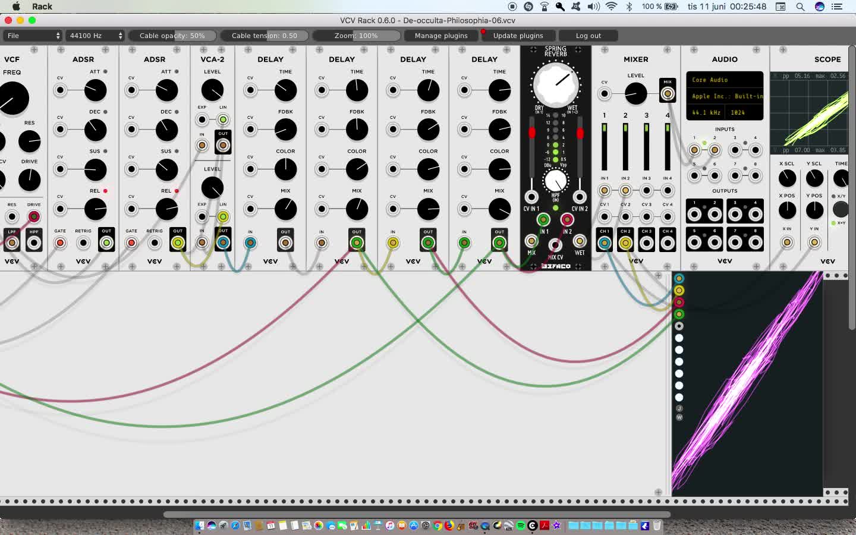This screenshot has width=856, height=535.
Task: Click the first DELAY TIME knob
Action: [x=285, y=90]
